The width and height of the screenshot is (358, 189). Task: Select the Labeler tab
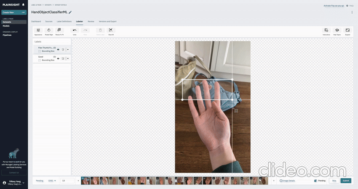(80, 21)
